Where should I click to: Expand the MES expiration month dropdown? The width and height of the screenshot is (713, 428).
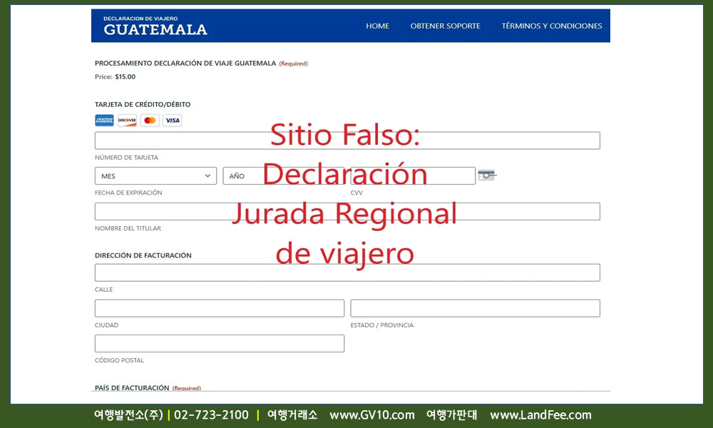pos(155,175)
